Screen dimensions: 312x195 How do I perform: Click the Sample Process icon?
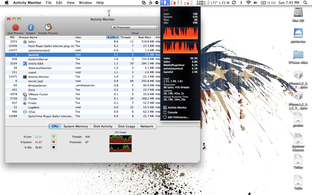tap(48, 27)
